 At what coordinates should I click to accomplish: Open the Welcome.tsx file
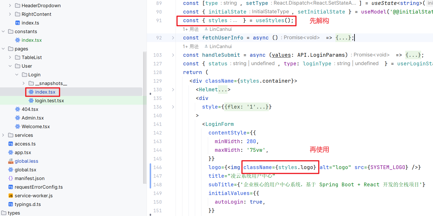tap(36, 126)
